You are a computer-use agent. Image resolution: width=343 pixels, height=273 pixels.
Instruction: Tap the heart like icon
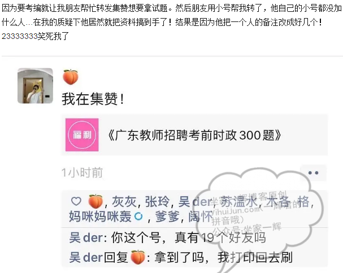(x=76, y=201)
